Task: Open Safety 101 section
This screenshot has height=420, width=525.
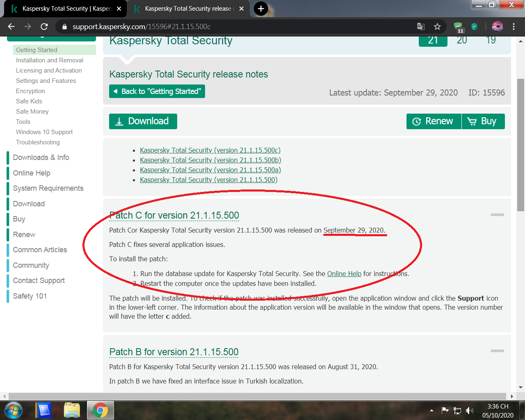Action: [30, 296]
